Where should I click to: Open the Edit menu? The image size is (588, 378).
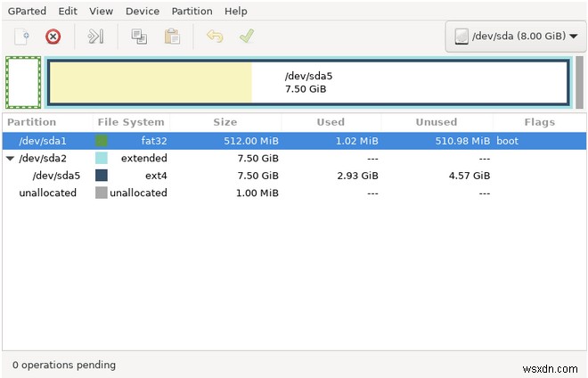pos(68,12)
